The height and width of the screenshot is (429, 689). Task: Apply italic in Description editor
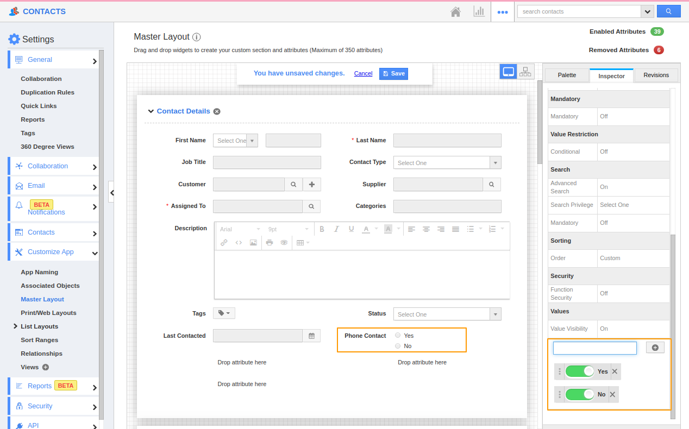pos(336,229)
